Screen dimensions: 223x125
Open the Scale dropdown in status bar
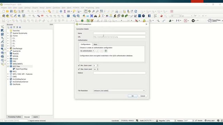[153, 120]
